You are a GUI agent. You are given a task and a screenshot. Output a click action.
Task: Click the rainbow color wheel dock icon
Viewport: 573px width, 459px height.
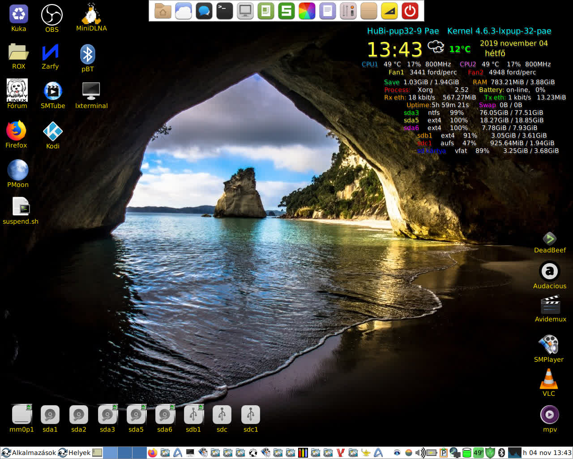coord(307,11)
